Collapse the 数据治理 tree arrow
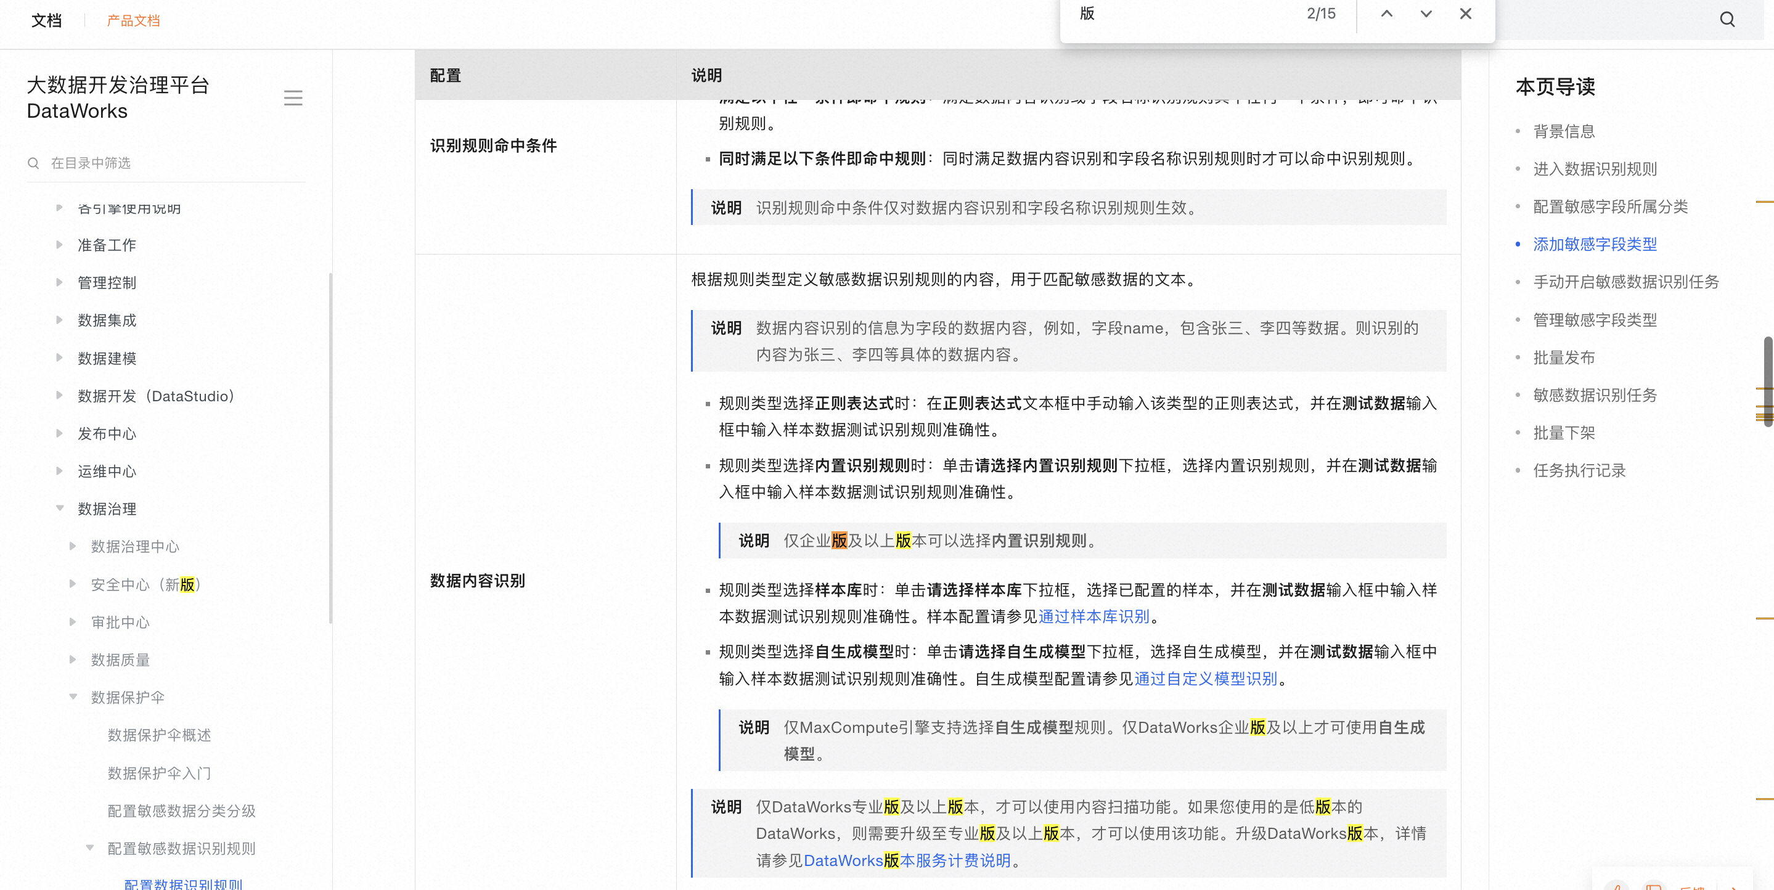Screen dimensions: 1774x890 (59, 508)
